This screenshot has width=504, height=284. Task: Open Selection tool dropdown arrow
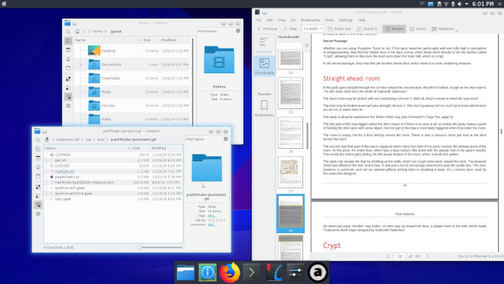457,30
